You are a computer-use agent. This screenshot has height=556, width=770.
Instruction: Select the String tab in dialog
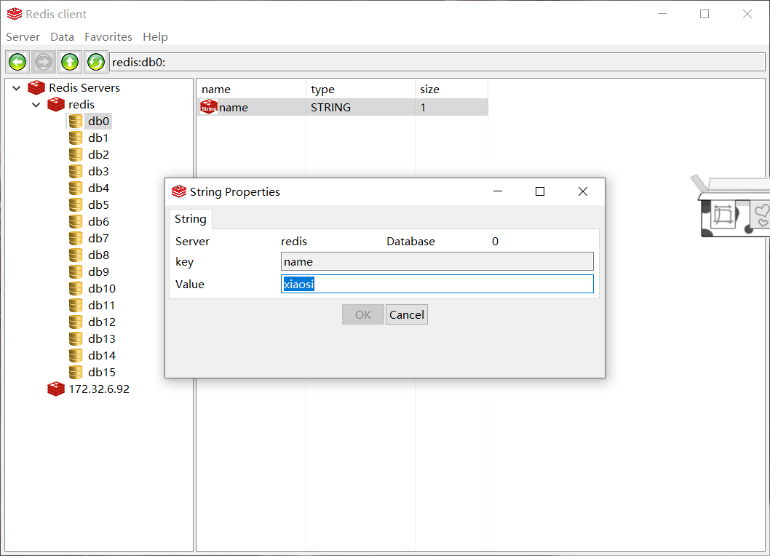pos(191,219)
